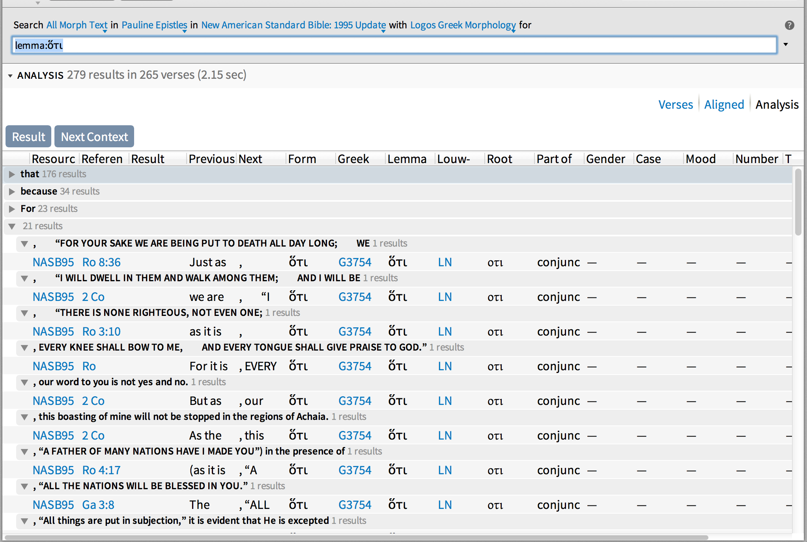The height and width of the screenshot is (542, 807).
Task: Open search history dropdown arrow beside query box
Action: tap(786, 45)
